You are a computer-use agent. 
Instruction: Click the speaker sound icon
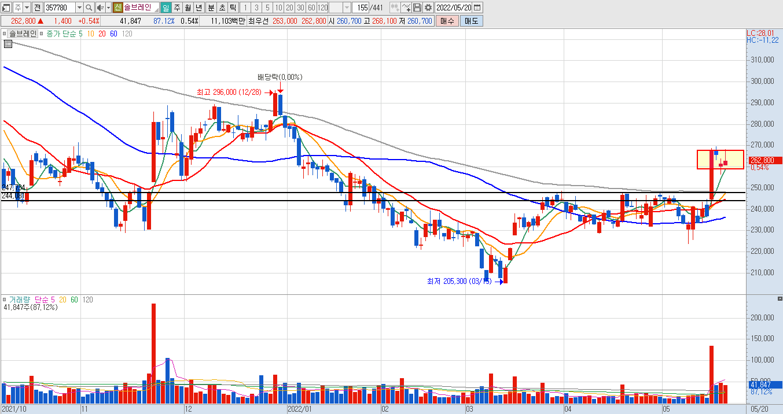pos(100,8)
